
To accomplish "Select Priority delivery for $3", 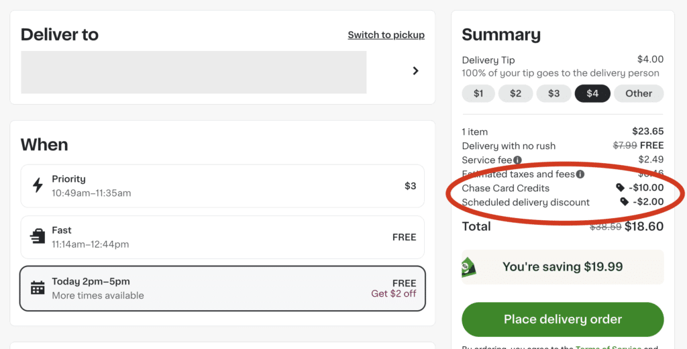I will pyautogui.click(x=223, y=186).
